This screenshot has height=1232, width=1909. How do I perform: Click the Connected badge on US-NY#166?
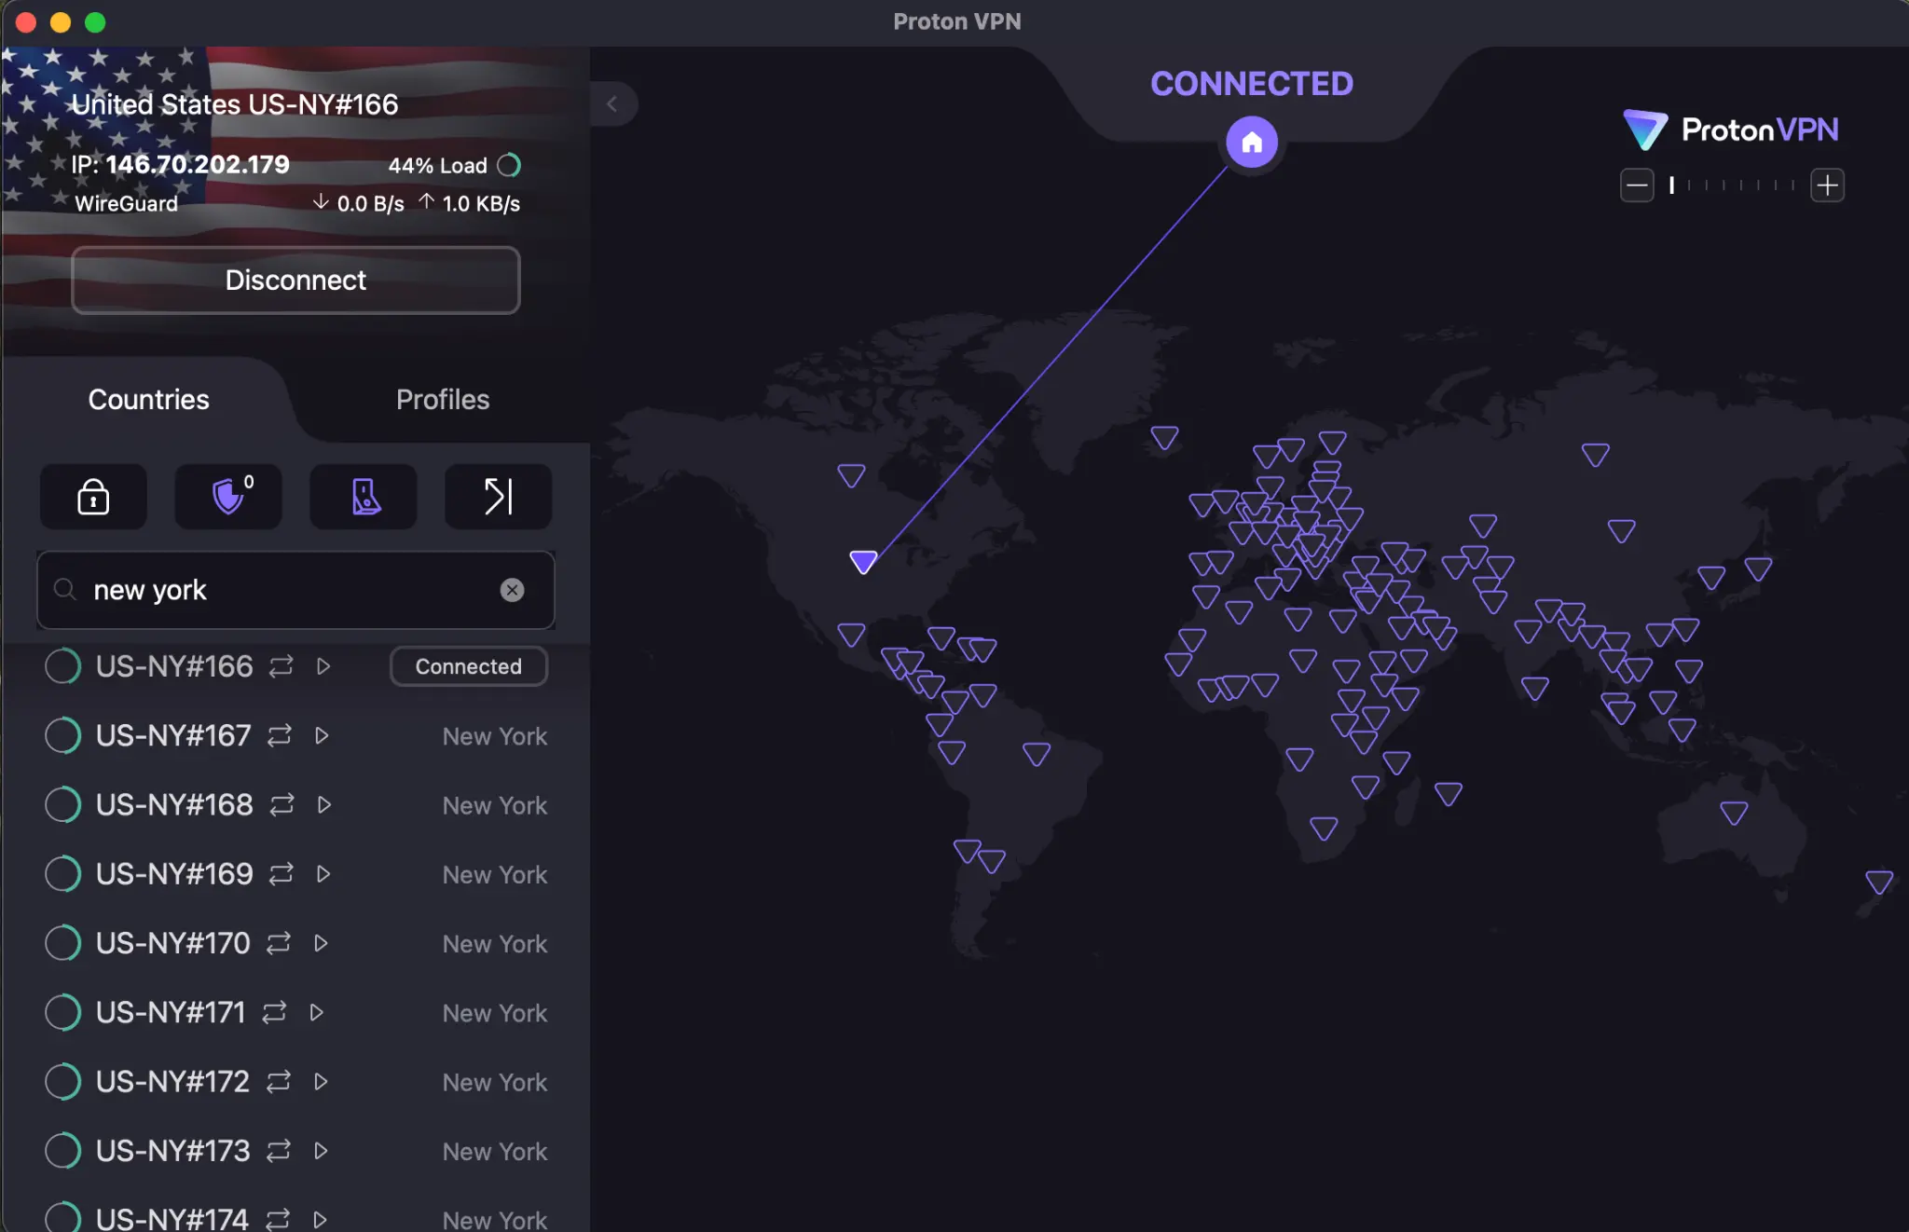pos(468,665)
